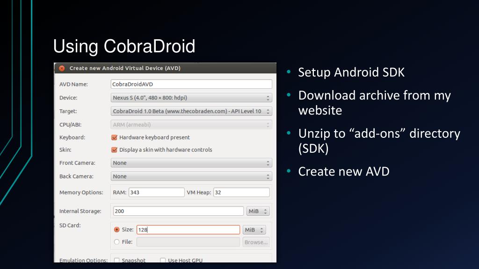Click the Internal Storage field 200
The image size is (479, 269).
[x=178, y=211]
